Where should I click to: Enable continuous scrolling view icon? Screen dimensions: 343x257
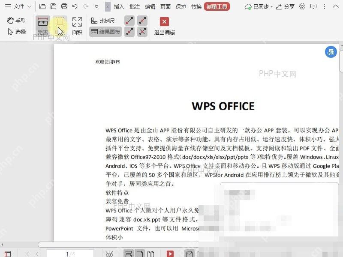click(x=129, y=254)
